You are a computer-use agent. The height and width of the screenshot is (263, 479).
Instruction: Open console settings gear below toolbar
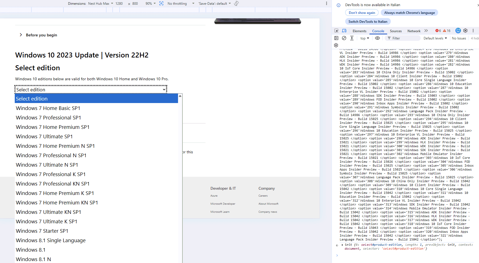click(336, 45)
